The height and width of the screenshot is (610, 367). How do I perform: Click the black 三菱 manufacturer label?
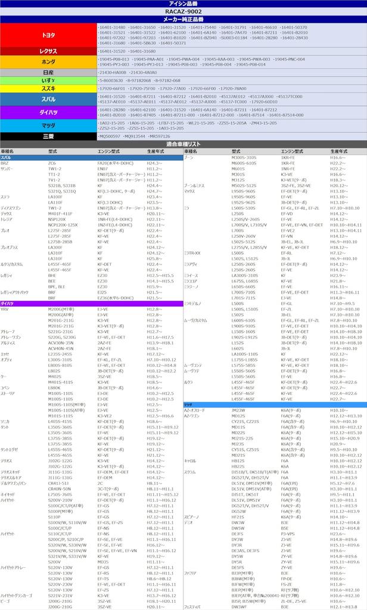(x=48, y=136)
